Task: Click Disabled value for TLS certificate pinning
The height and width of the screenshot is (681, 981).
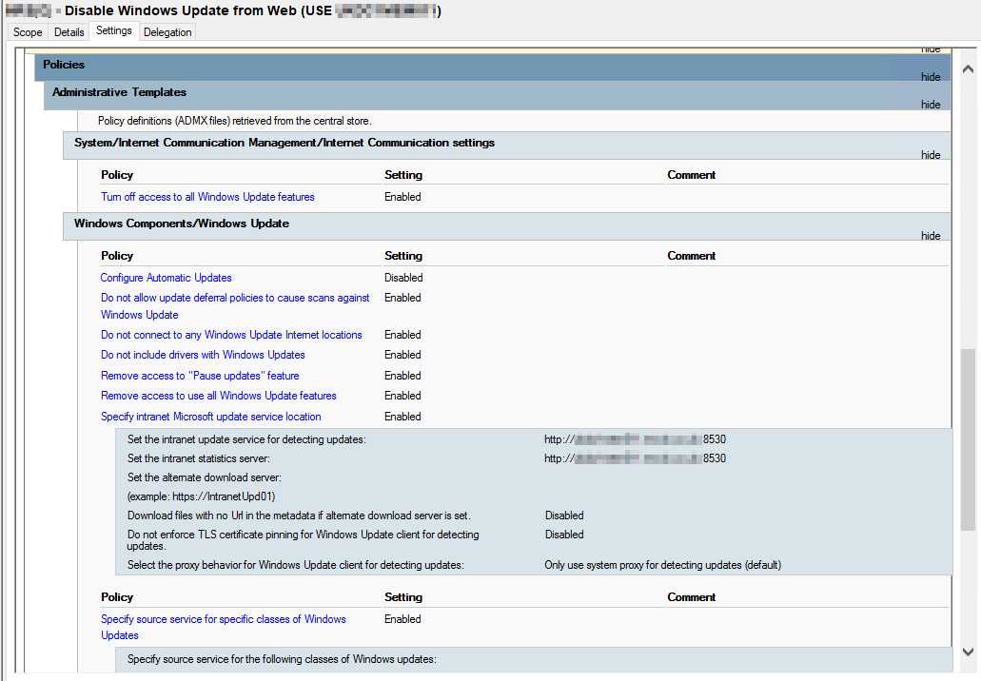Action: point(564,534)
